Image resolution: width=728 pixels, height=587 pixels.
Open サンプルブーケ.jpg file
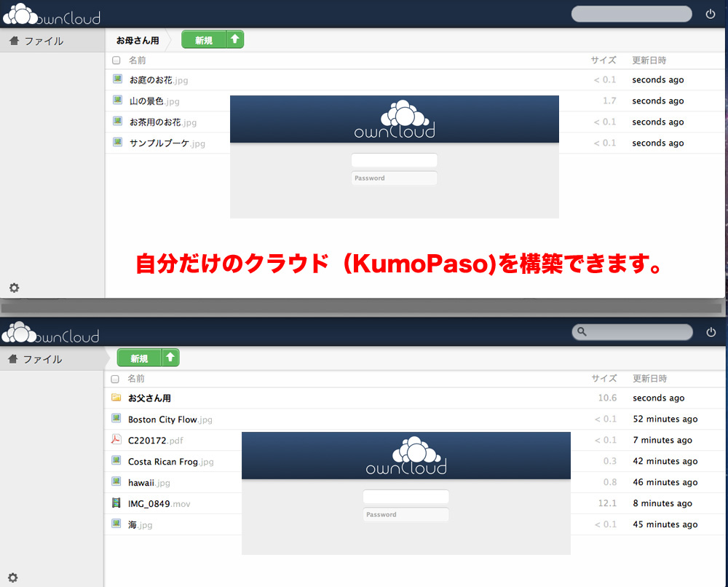pos(167,143)
